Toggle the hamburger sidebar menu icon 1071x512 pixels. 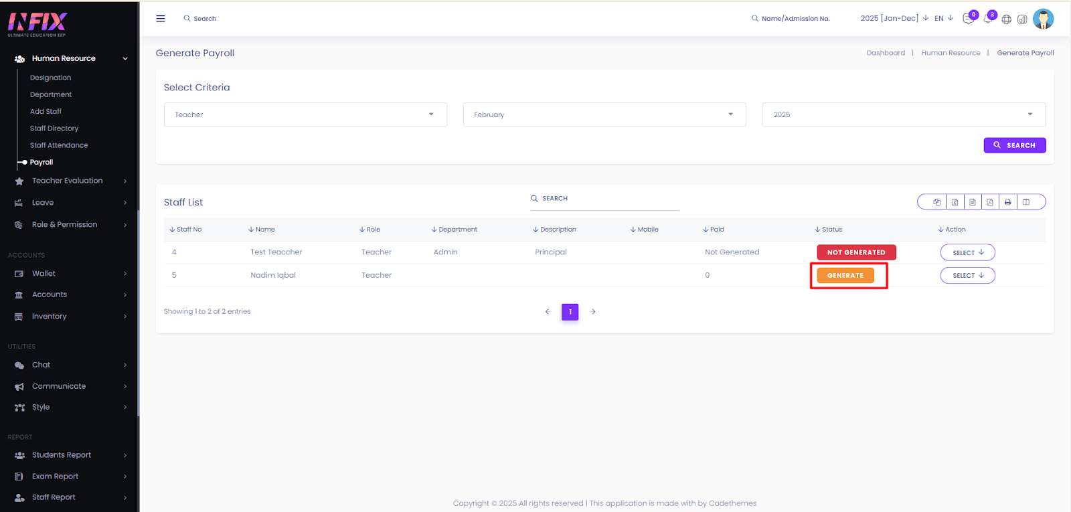[x=161, y=19]
